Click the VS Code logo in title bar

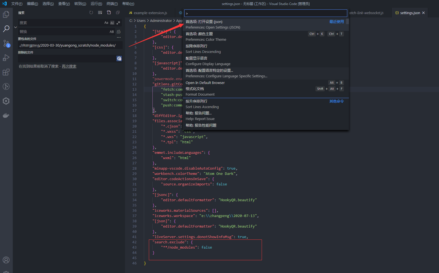4,4
